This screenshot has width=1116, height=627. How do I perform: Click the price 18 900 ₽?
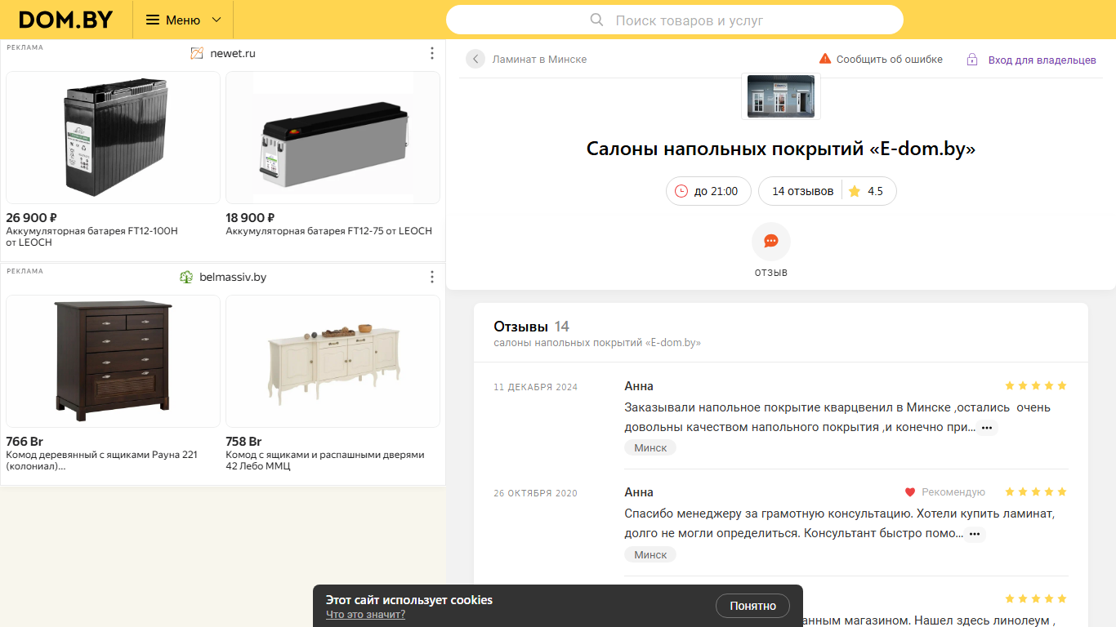click(250, 218)
